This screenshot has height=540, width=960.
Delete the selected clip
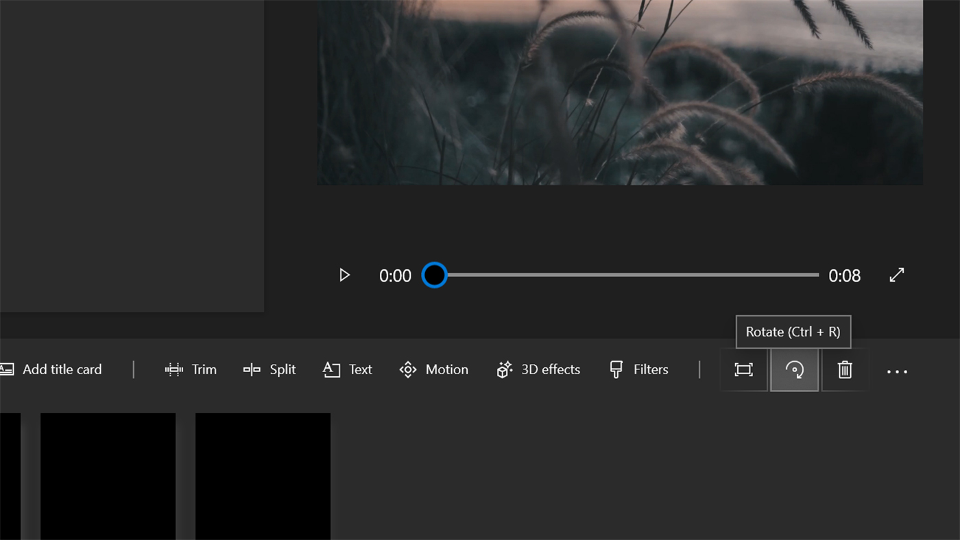tap(844, 370)
